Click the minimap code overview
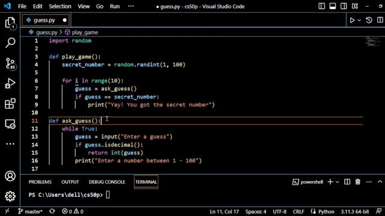Image resolution: width=385 pixels, height=216 pixels. (373, 41)
